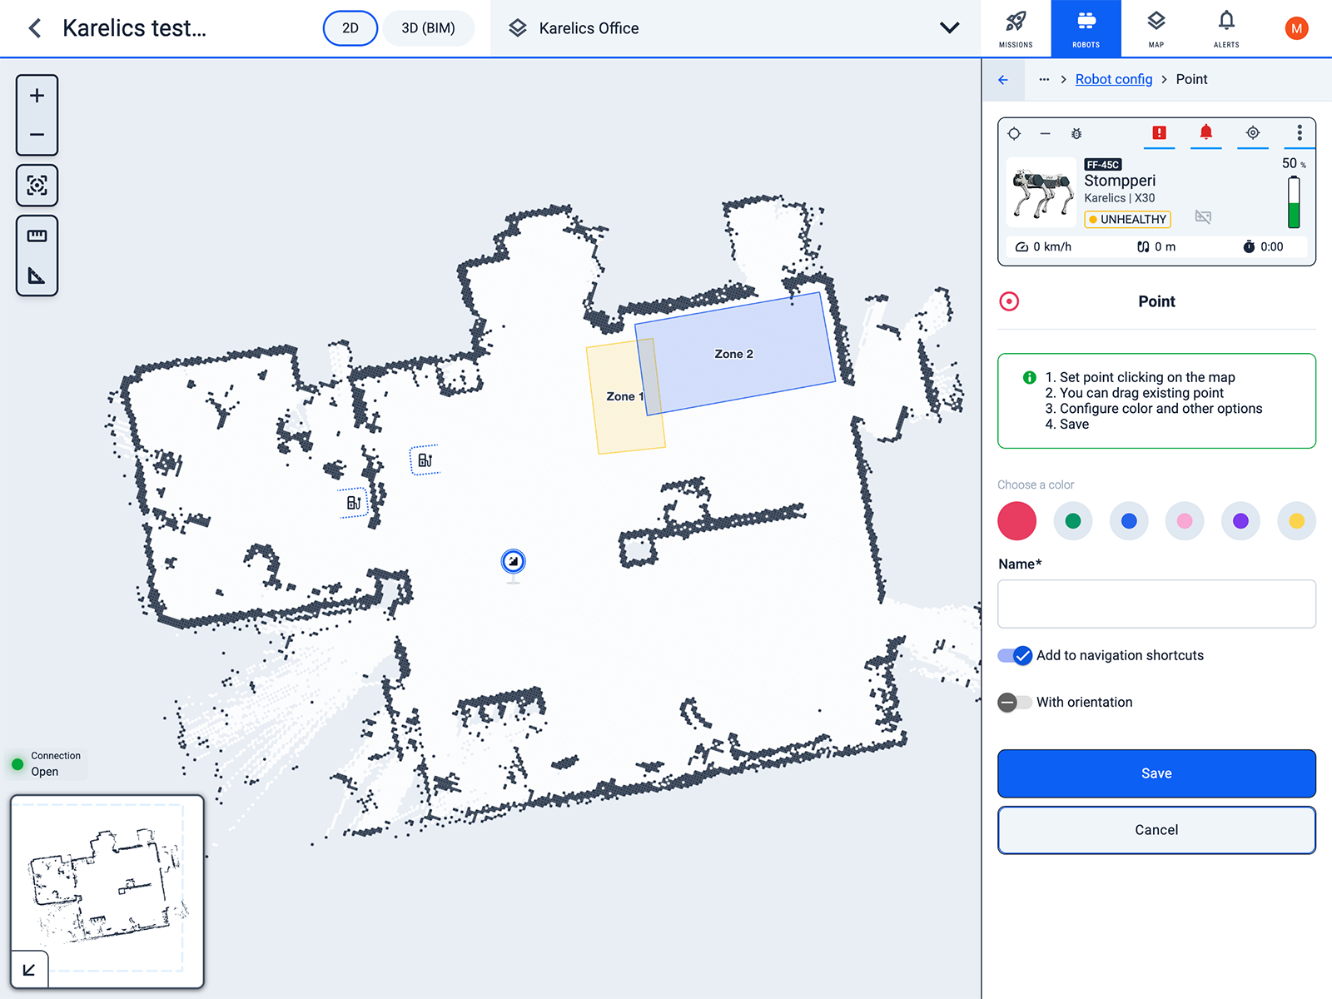Select the ruler measurement tool
This screenshot has height=999, width=1332.
pos(37,236)
